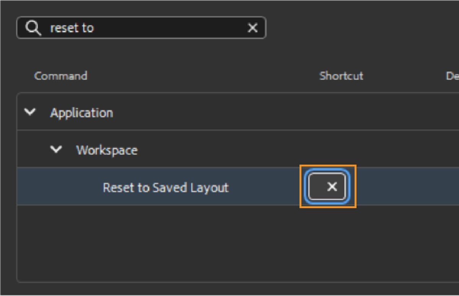Collapse the Application group chevron
This screenshot has height=296, width=459.
tap(30, 112)
